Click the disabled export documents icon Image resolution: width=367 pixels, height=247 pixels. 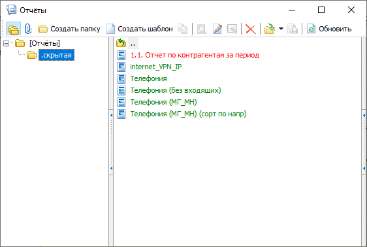pyautogui.click(x=293, y=29)
